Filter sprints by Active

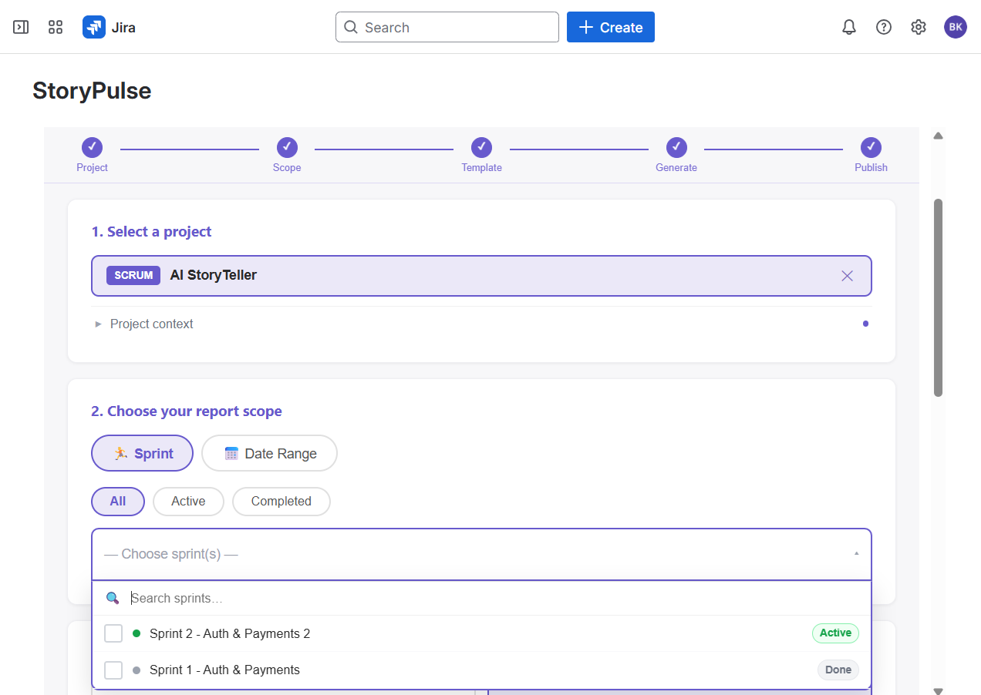[x=188, y=501]
